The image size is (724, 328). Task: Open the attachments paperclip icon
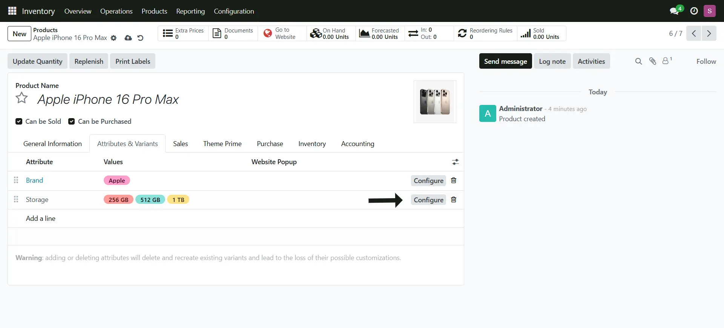point(652,61)
